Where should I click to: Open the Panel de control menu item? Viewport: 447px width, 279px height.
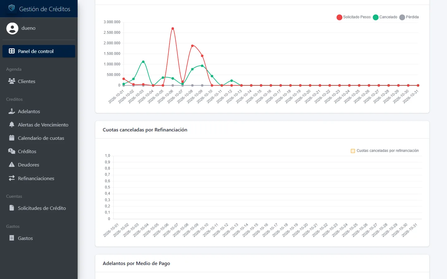tap(39, 51)
